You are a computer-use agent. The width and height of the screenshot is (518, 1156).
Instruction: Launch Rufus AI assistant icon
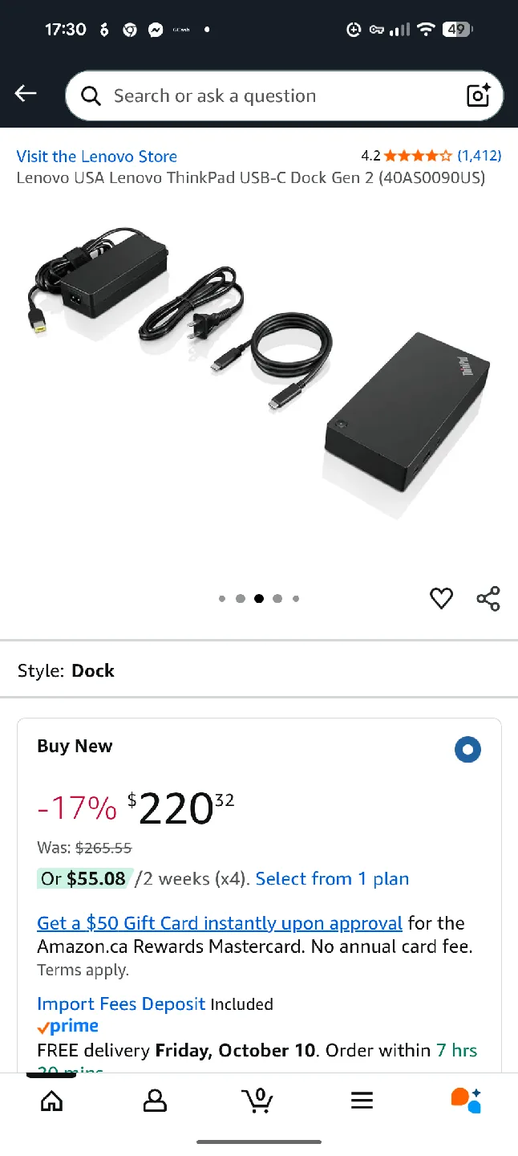[466, 1101]
